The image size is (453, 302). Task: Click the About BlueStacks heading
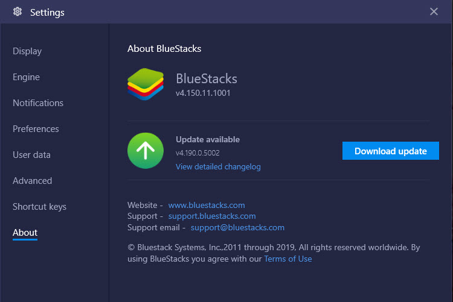click(x=164, y=49)
